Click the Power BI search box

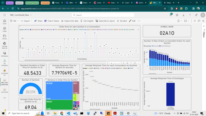click(103, 15)
